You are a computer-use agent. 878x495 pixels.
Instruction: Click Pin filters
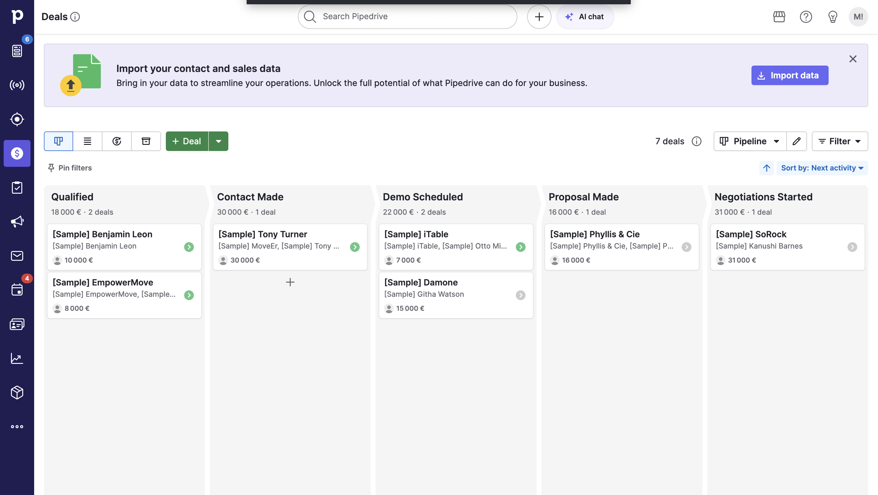tap(70, 168)
